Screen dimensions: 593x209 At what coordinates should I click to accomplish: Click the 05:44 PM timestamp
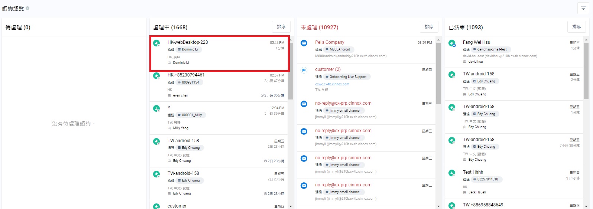tap(277, 43)
